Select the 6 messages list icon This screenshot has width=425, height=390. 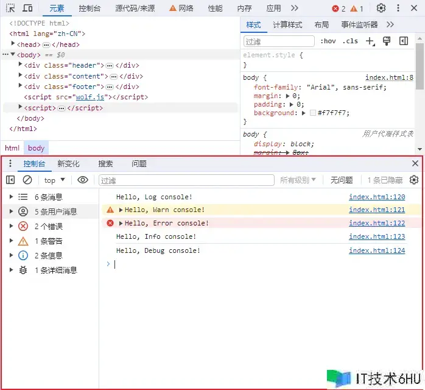tap(23, 197)
